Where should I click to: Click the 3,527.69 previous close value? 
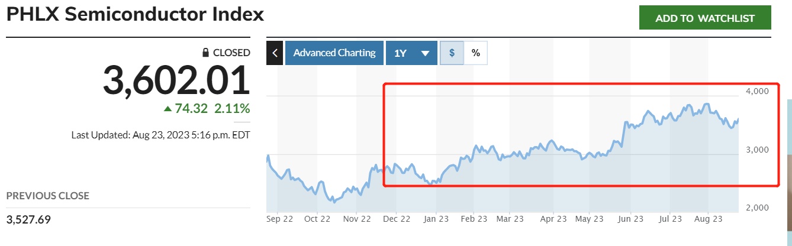[28, 220]
